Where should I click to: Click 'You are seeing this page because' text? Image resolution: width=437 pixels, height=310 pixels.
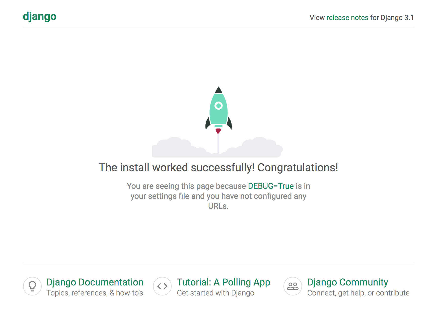click(186, 186)
